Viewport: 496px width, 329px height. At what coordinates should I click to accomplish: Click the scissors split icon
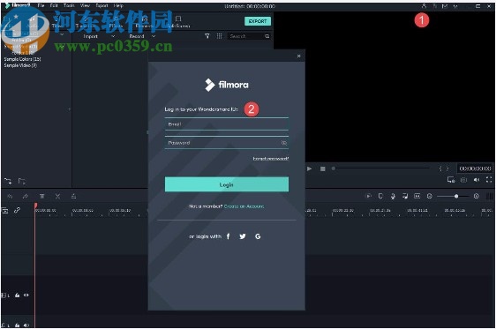57,197
